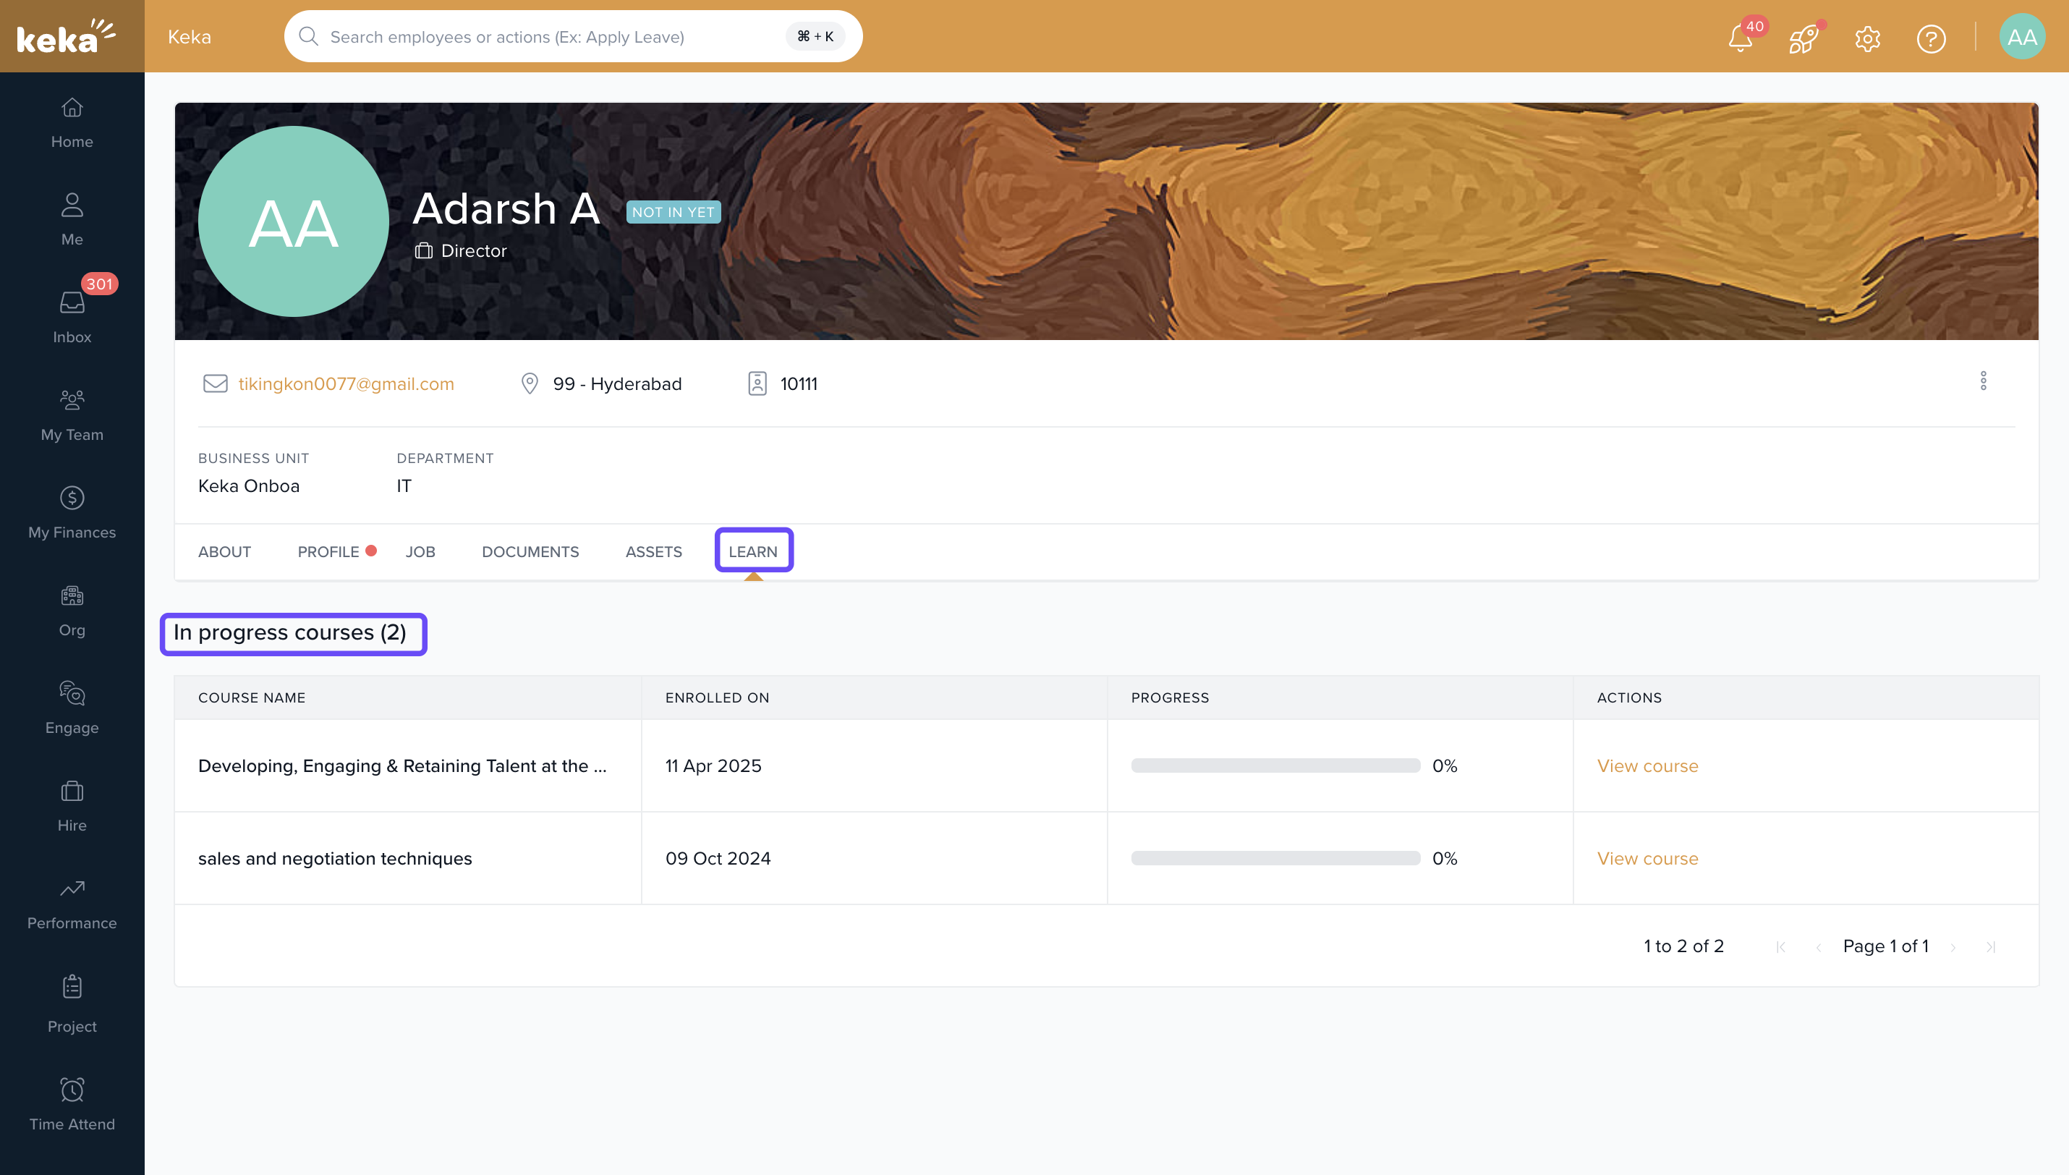View course for sales and negotiation techniques

point(1647,858)
